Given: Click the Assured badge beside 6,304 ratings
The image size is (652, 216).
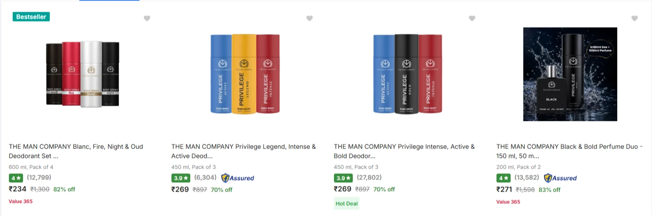Looking at the screenshot, I should (238, 178).
